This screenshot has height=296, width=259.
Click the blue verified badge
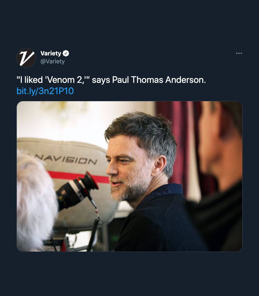point(66,54)
